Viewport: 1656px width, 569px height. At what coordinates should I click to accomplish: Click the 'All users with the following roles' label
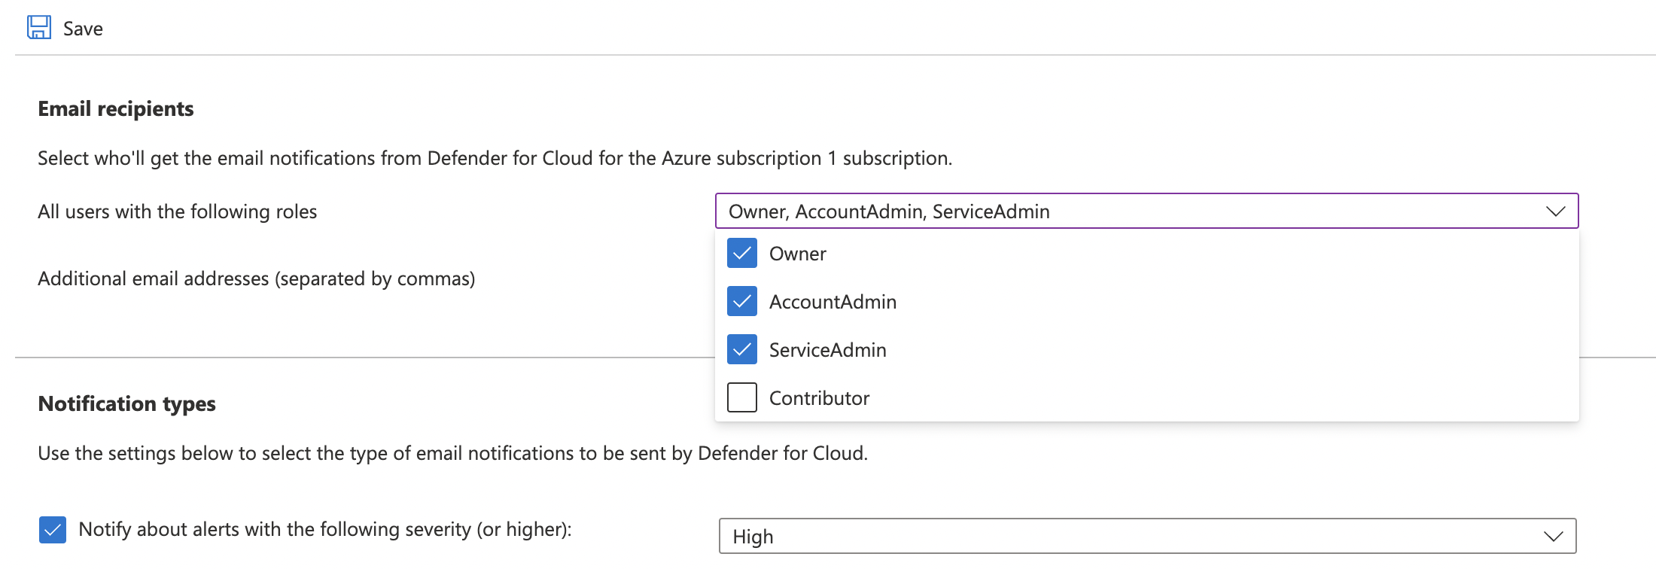coord(178,211)
